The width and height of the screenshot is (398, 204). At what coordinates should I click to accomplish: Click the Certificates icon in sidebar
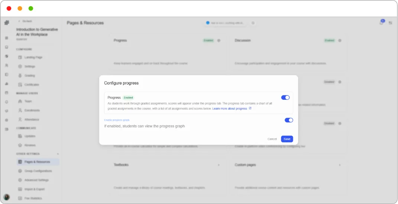point(20,85)
